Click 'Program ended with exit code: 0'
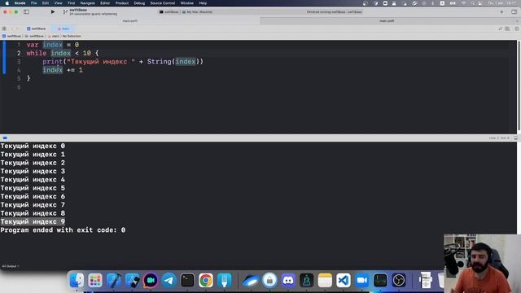Viewport: 521px width, 293px height. coord(63,230)
